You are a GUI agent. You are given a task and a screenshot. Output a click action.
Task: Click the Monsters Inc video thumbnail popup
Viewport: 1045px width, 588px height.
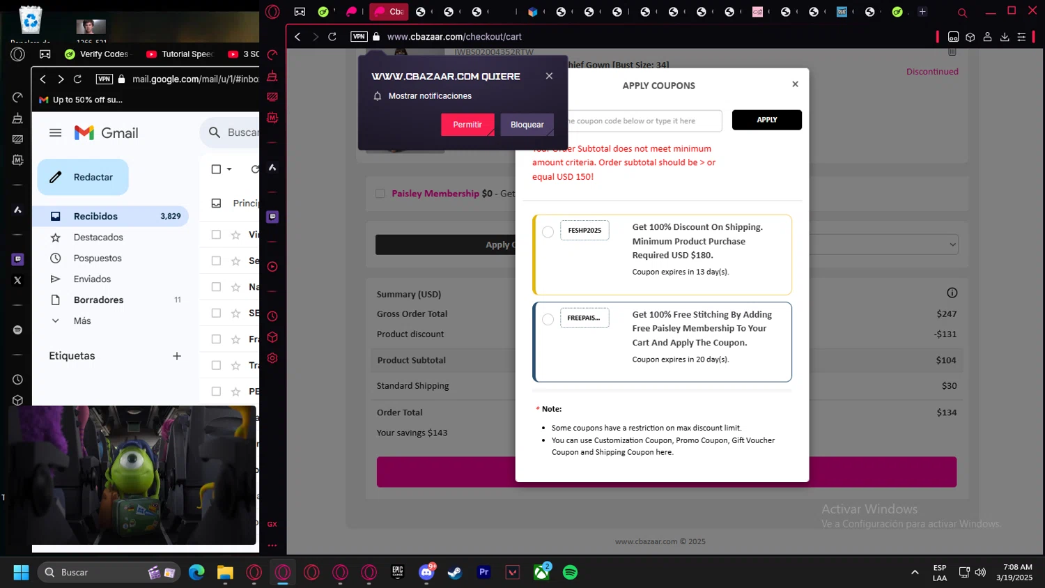tap(132, 476)
